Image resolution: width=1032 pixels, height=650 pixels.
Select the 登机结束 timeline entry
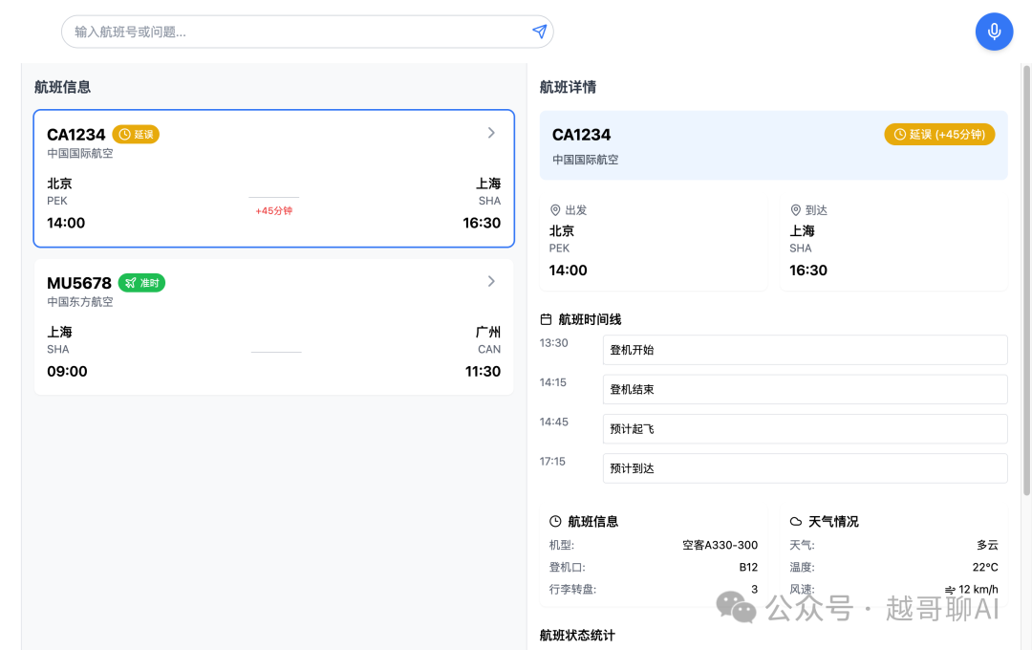[805, 389]
